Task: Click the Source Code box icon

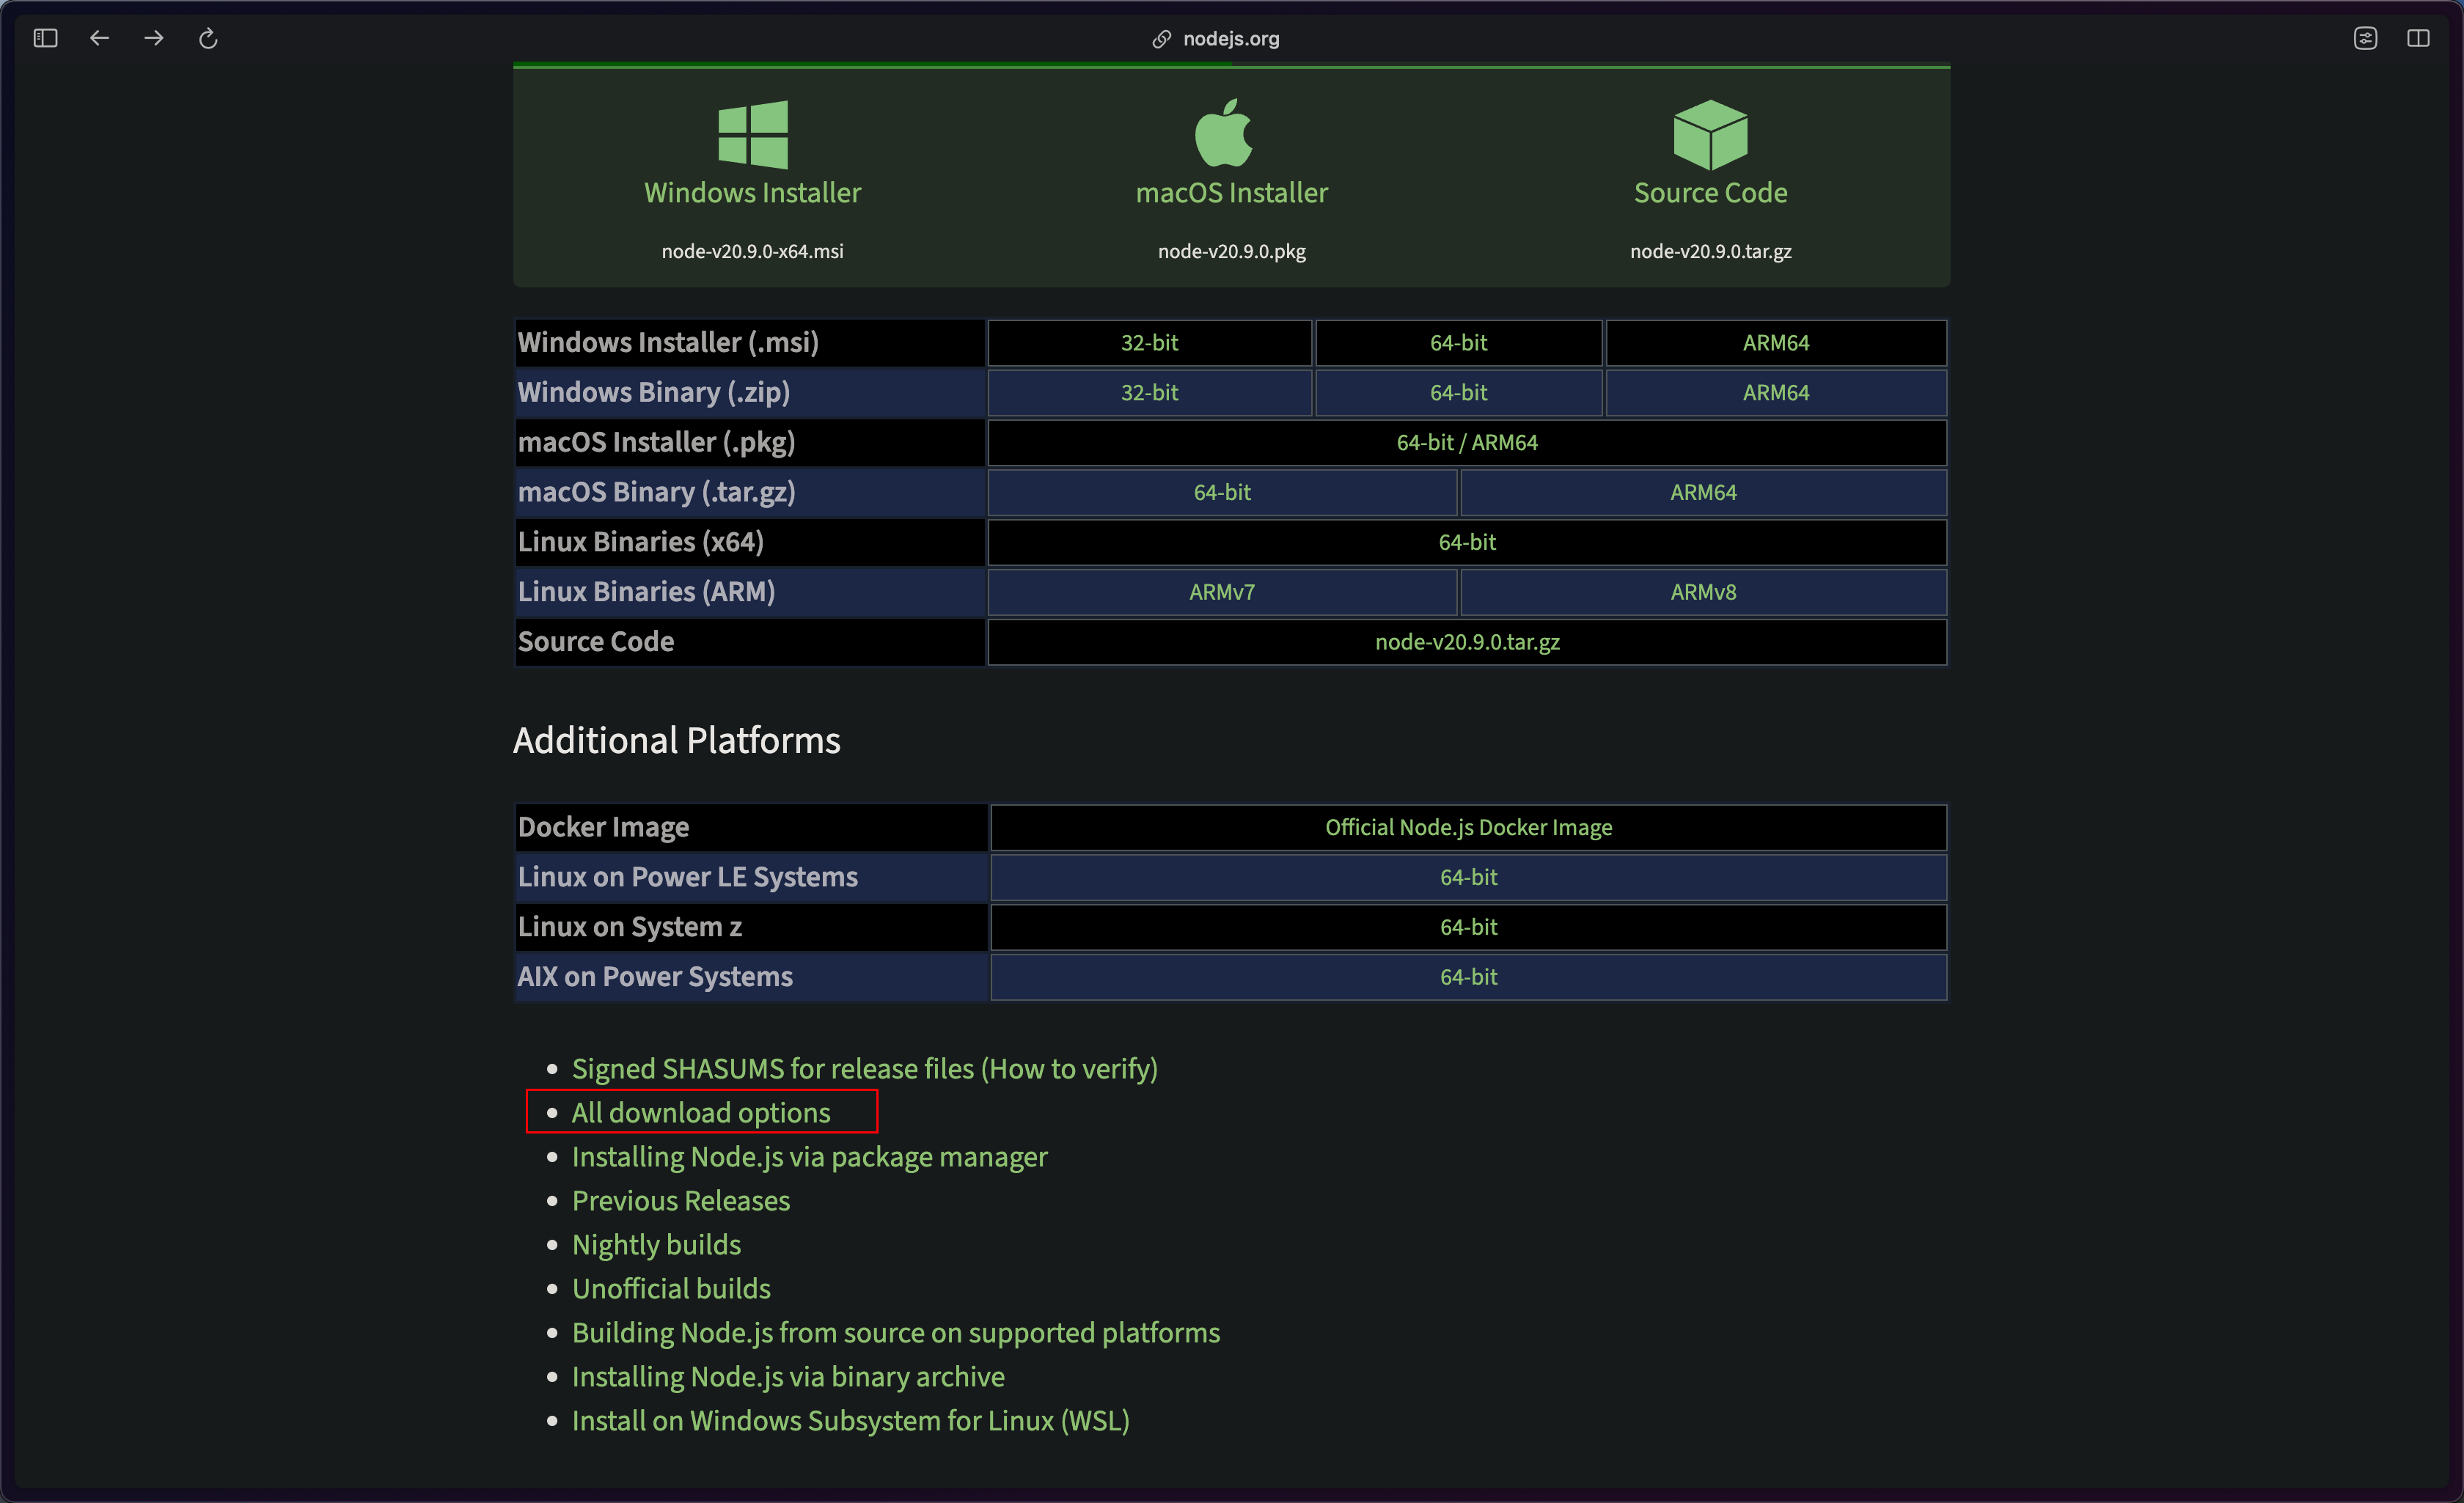Action: pyautogui.click(x=1710, y=134)
